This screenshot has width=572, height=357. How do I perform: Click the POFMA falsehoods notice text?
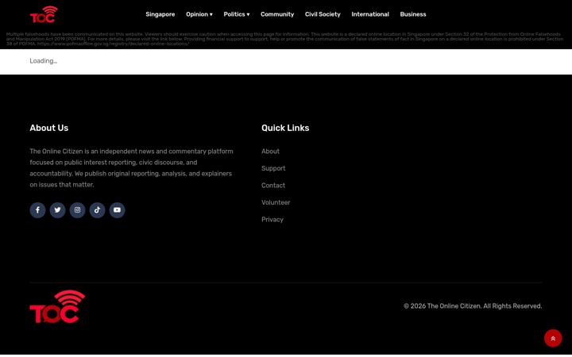285,39
